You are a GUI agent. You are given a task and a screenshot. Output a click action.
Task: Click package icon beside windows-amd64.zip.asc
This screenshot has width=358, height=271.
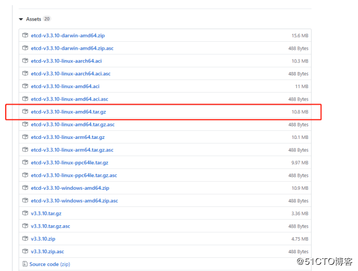click(25, 200)
